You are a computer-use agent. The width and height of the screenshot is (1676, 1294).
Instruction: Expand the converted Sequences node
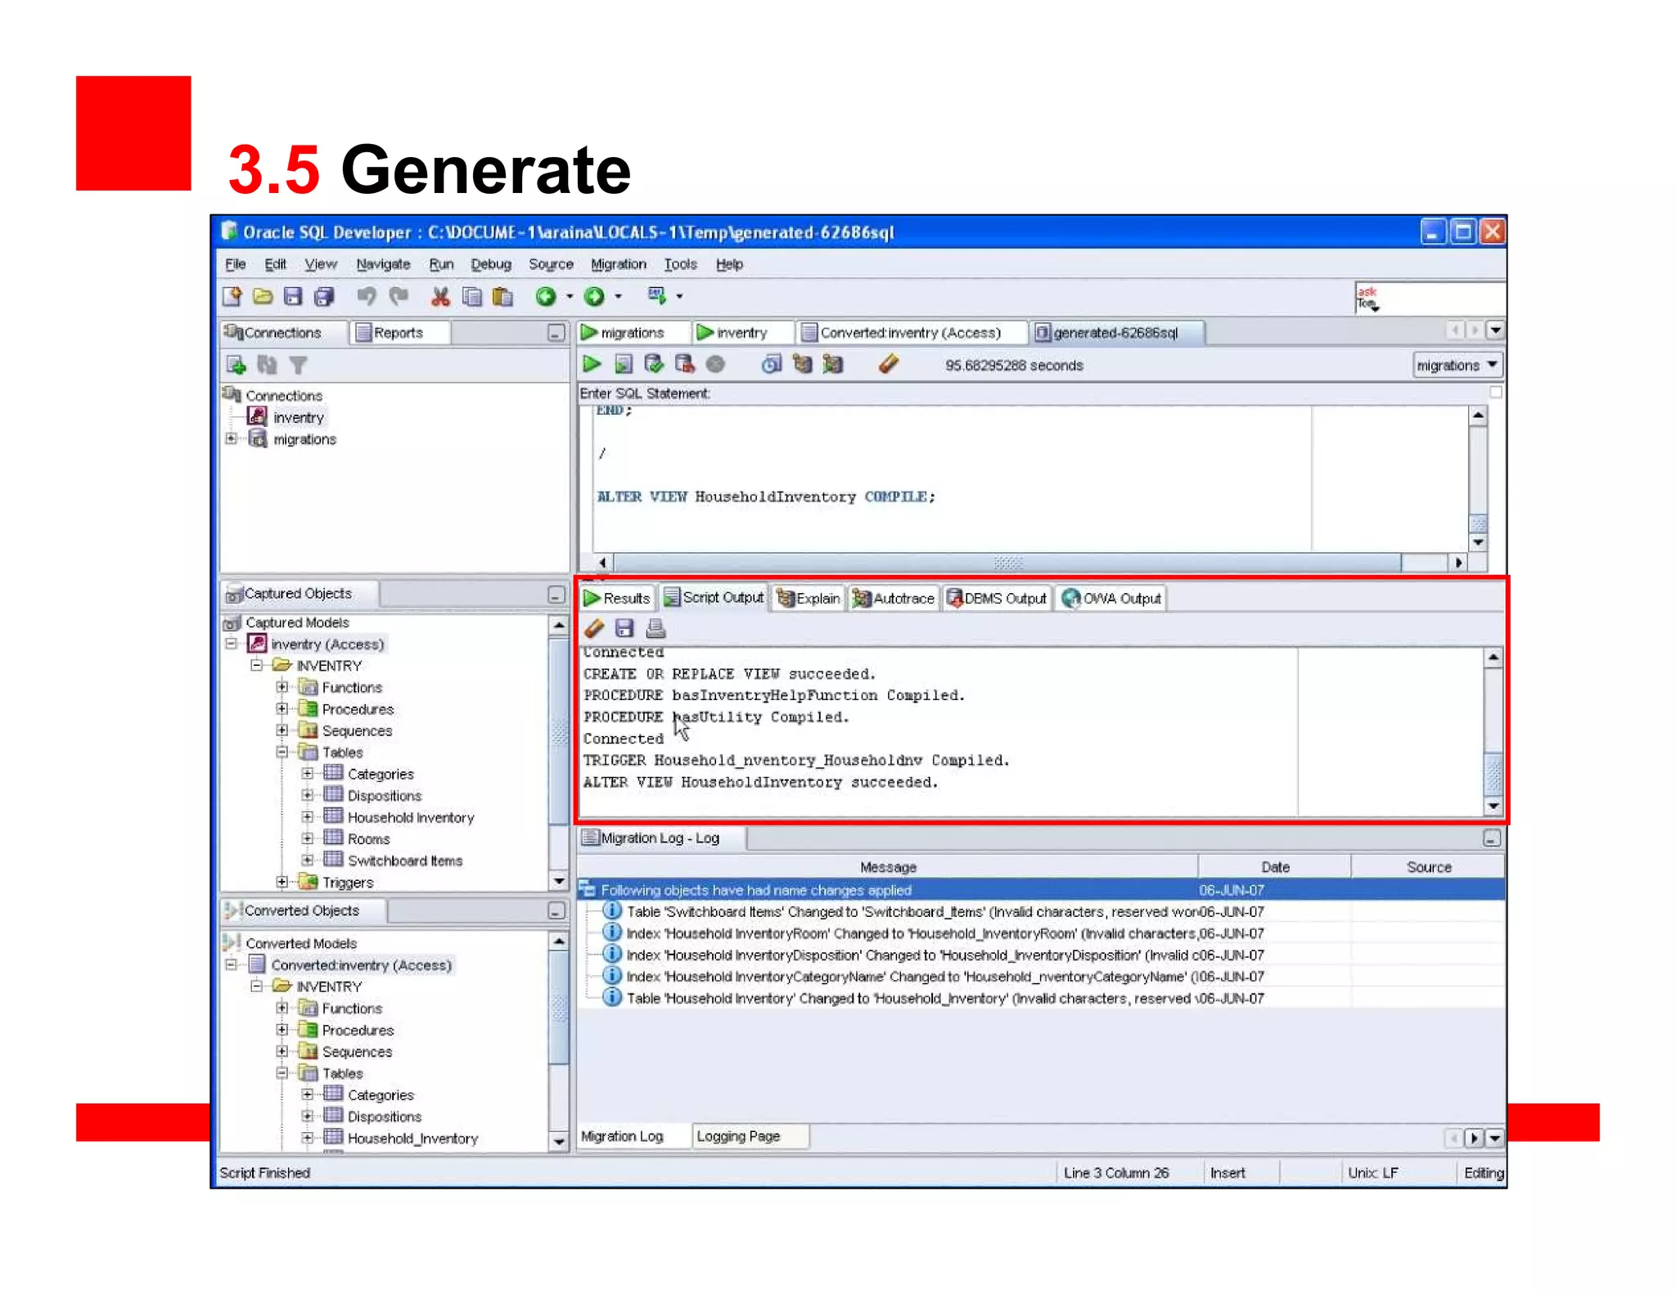click(282, 1051)
